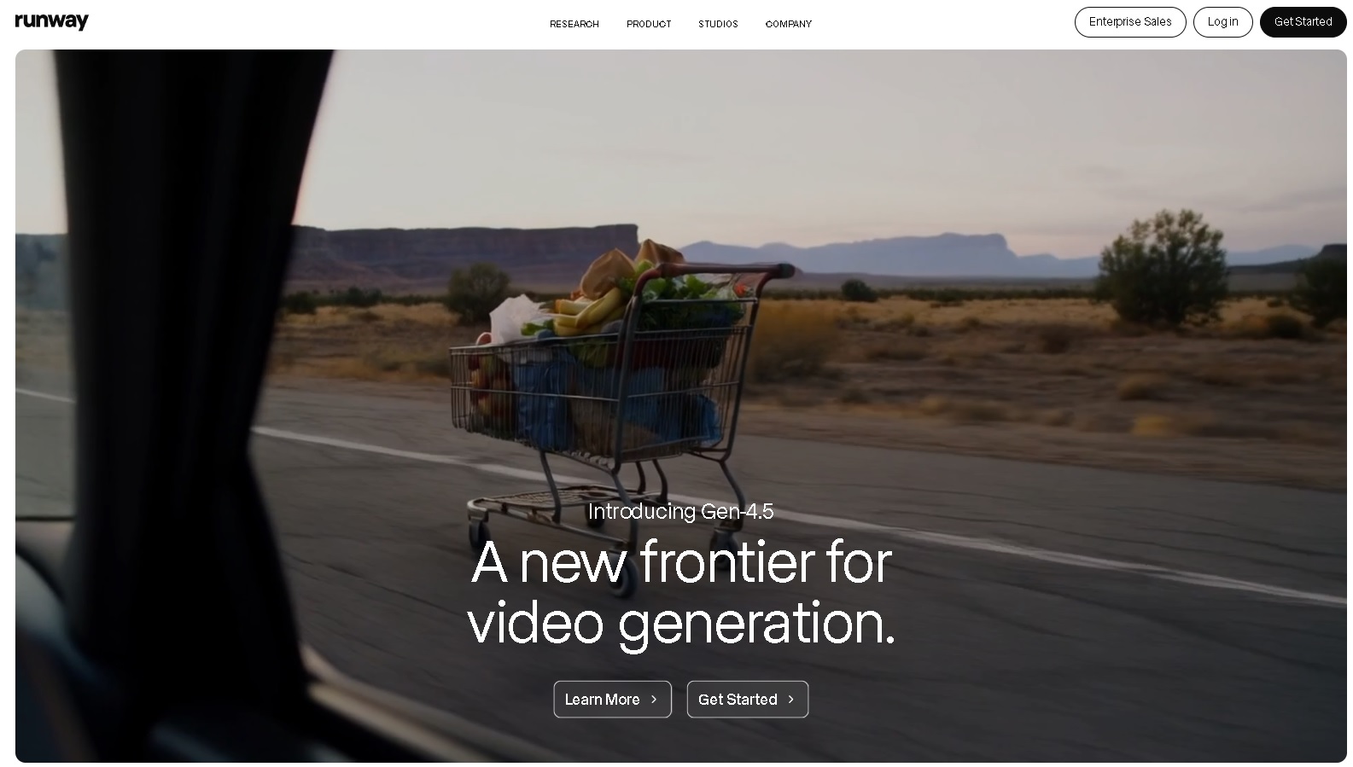Click the Introducing Gen-4.5 text

coord(680,511)
